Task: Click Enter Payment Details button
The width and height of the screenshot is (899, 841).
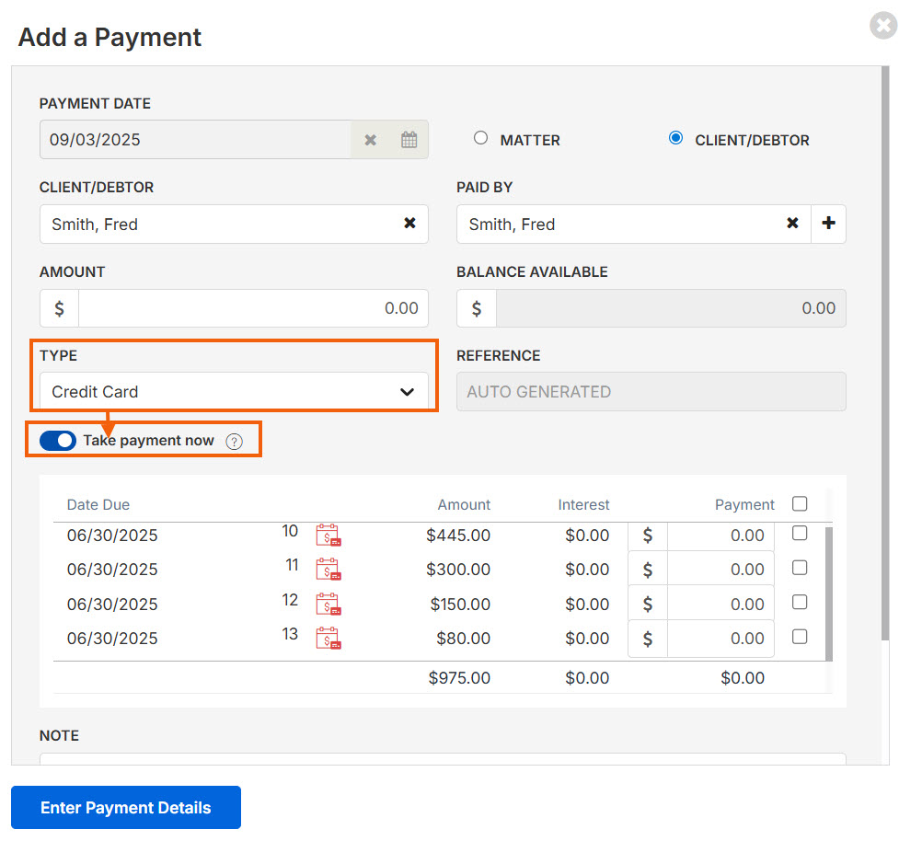Action: pos(126,807)
